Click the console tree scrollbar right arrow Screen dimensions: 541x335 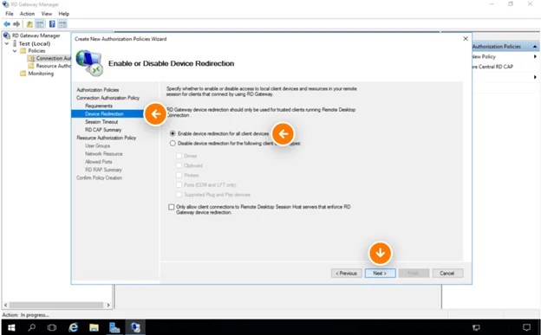click(108, 305)
